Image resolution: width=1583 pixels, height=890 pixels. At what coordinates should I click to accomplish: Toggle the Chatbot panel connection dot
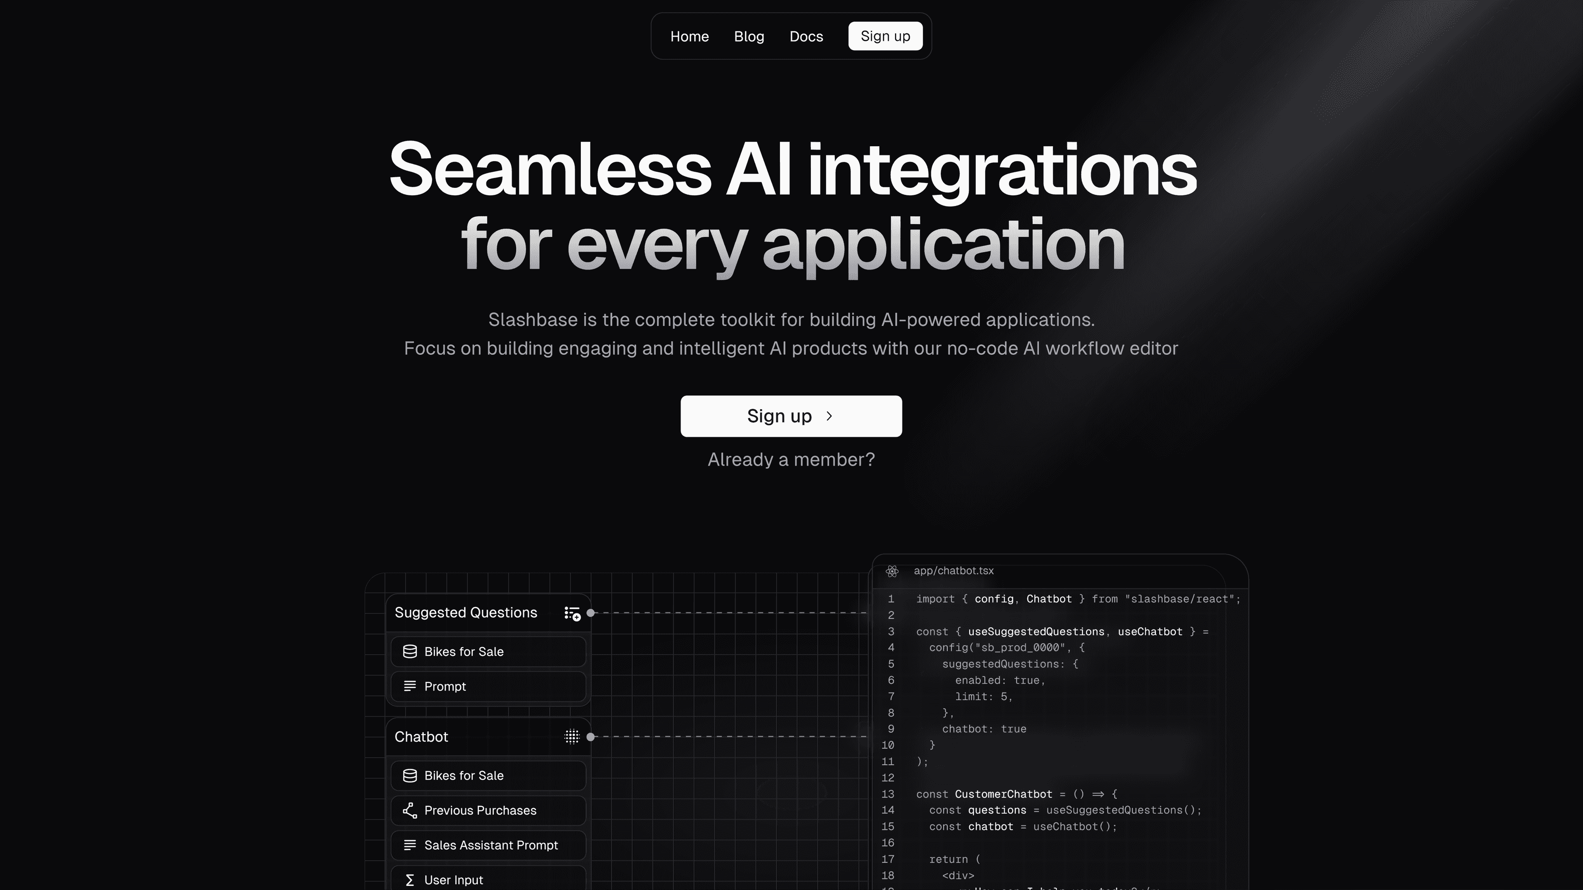click(x=592, y=737)
